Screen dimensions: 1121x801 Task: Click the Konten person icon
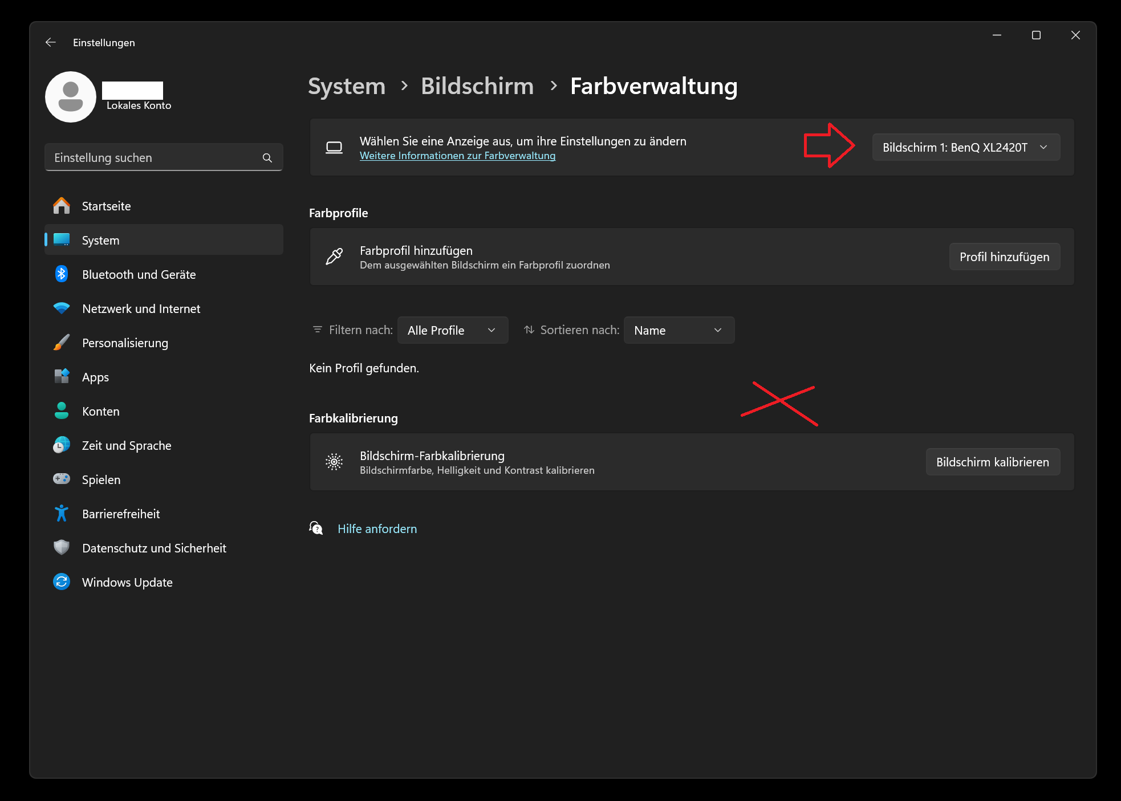coord(62,411)
